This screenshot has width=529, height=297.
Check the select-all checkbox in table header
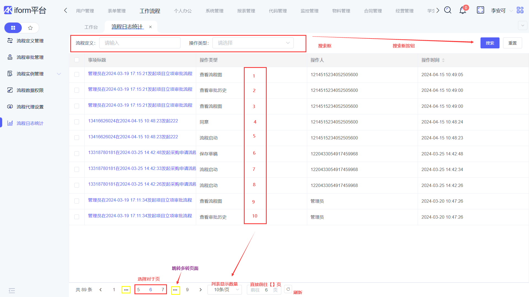77,60
